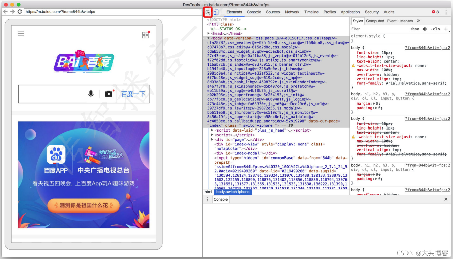The height and width of the screenshot is (259, 453).
Task: Click the Baidu logo image
Action: point(84,61)
